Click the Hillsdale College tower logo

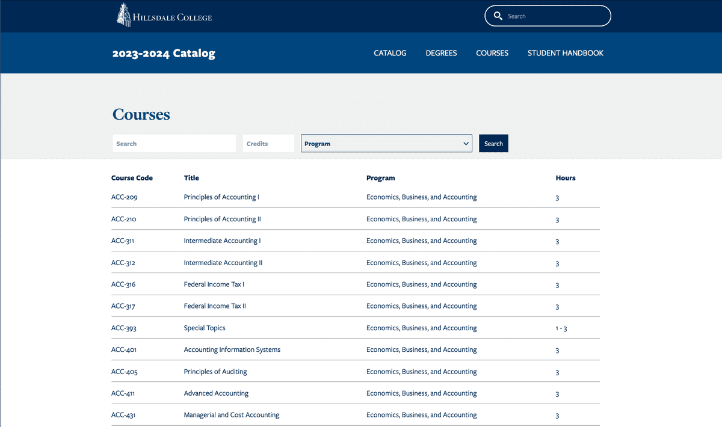(124, 15)
